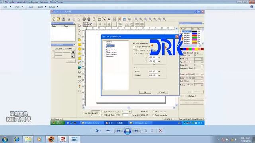Toggle the Continue mode checkbox
Screen dimensions: 255x143
(153, 115)
